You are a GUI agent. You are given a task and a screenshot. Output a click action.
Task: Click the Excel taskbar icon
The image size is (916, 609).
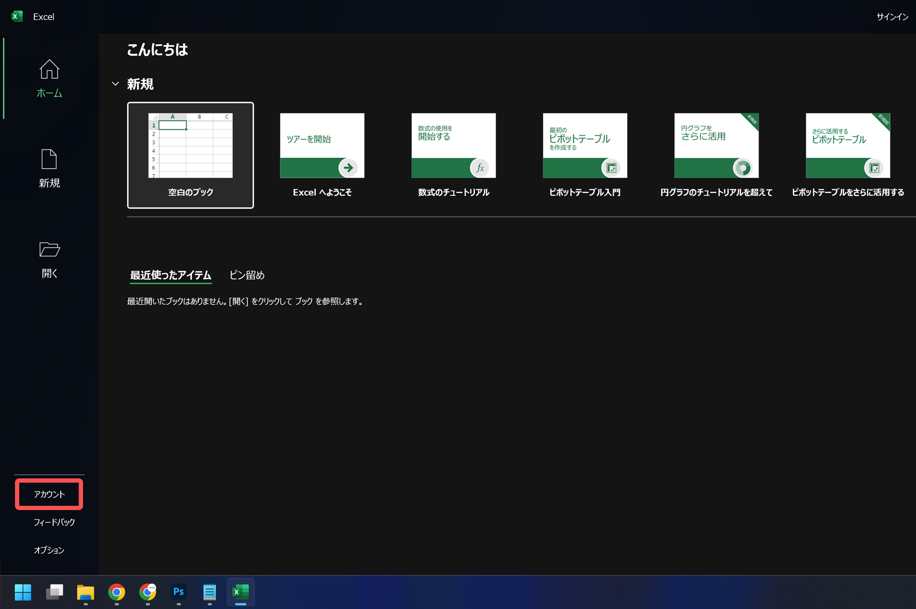point(241,592)
